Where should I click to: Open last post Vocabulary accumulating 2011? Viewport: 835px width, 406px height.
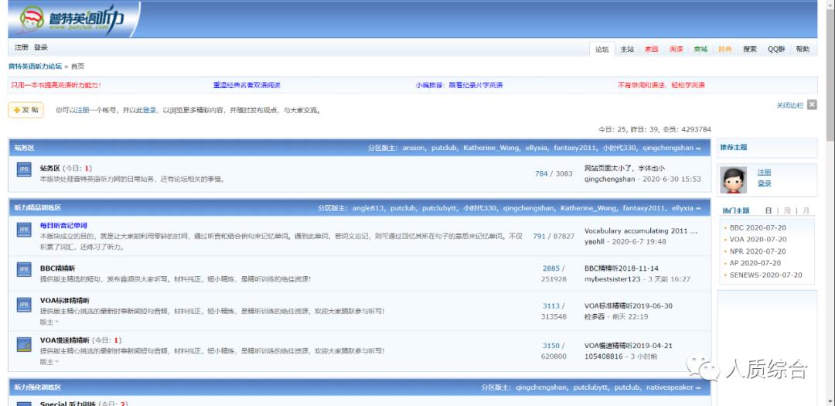641,231
